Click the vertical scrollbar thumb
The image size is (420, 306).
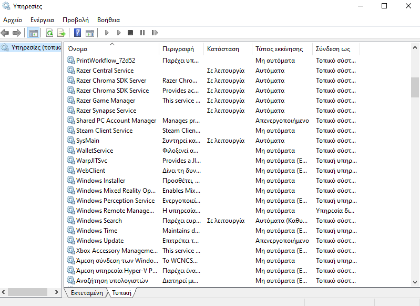(415, 87)
